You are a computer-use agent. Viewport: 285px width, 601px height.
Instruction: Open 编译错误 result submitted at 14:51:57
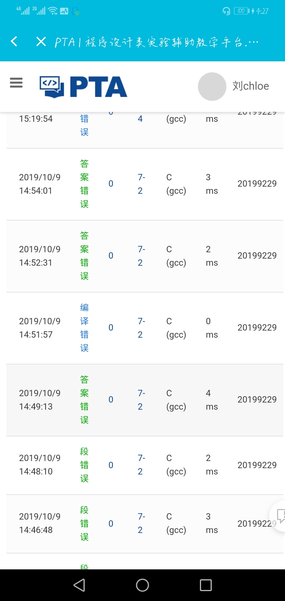coord(84,328)
